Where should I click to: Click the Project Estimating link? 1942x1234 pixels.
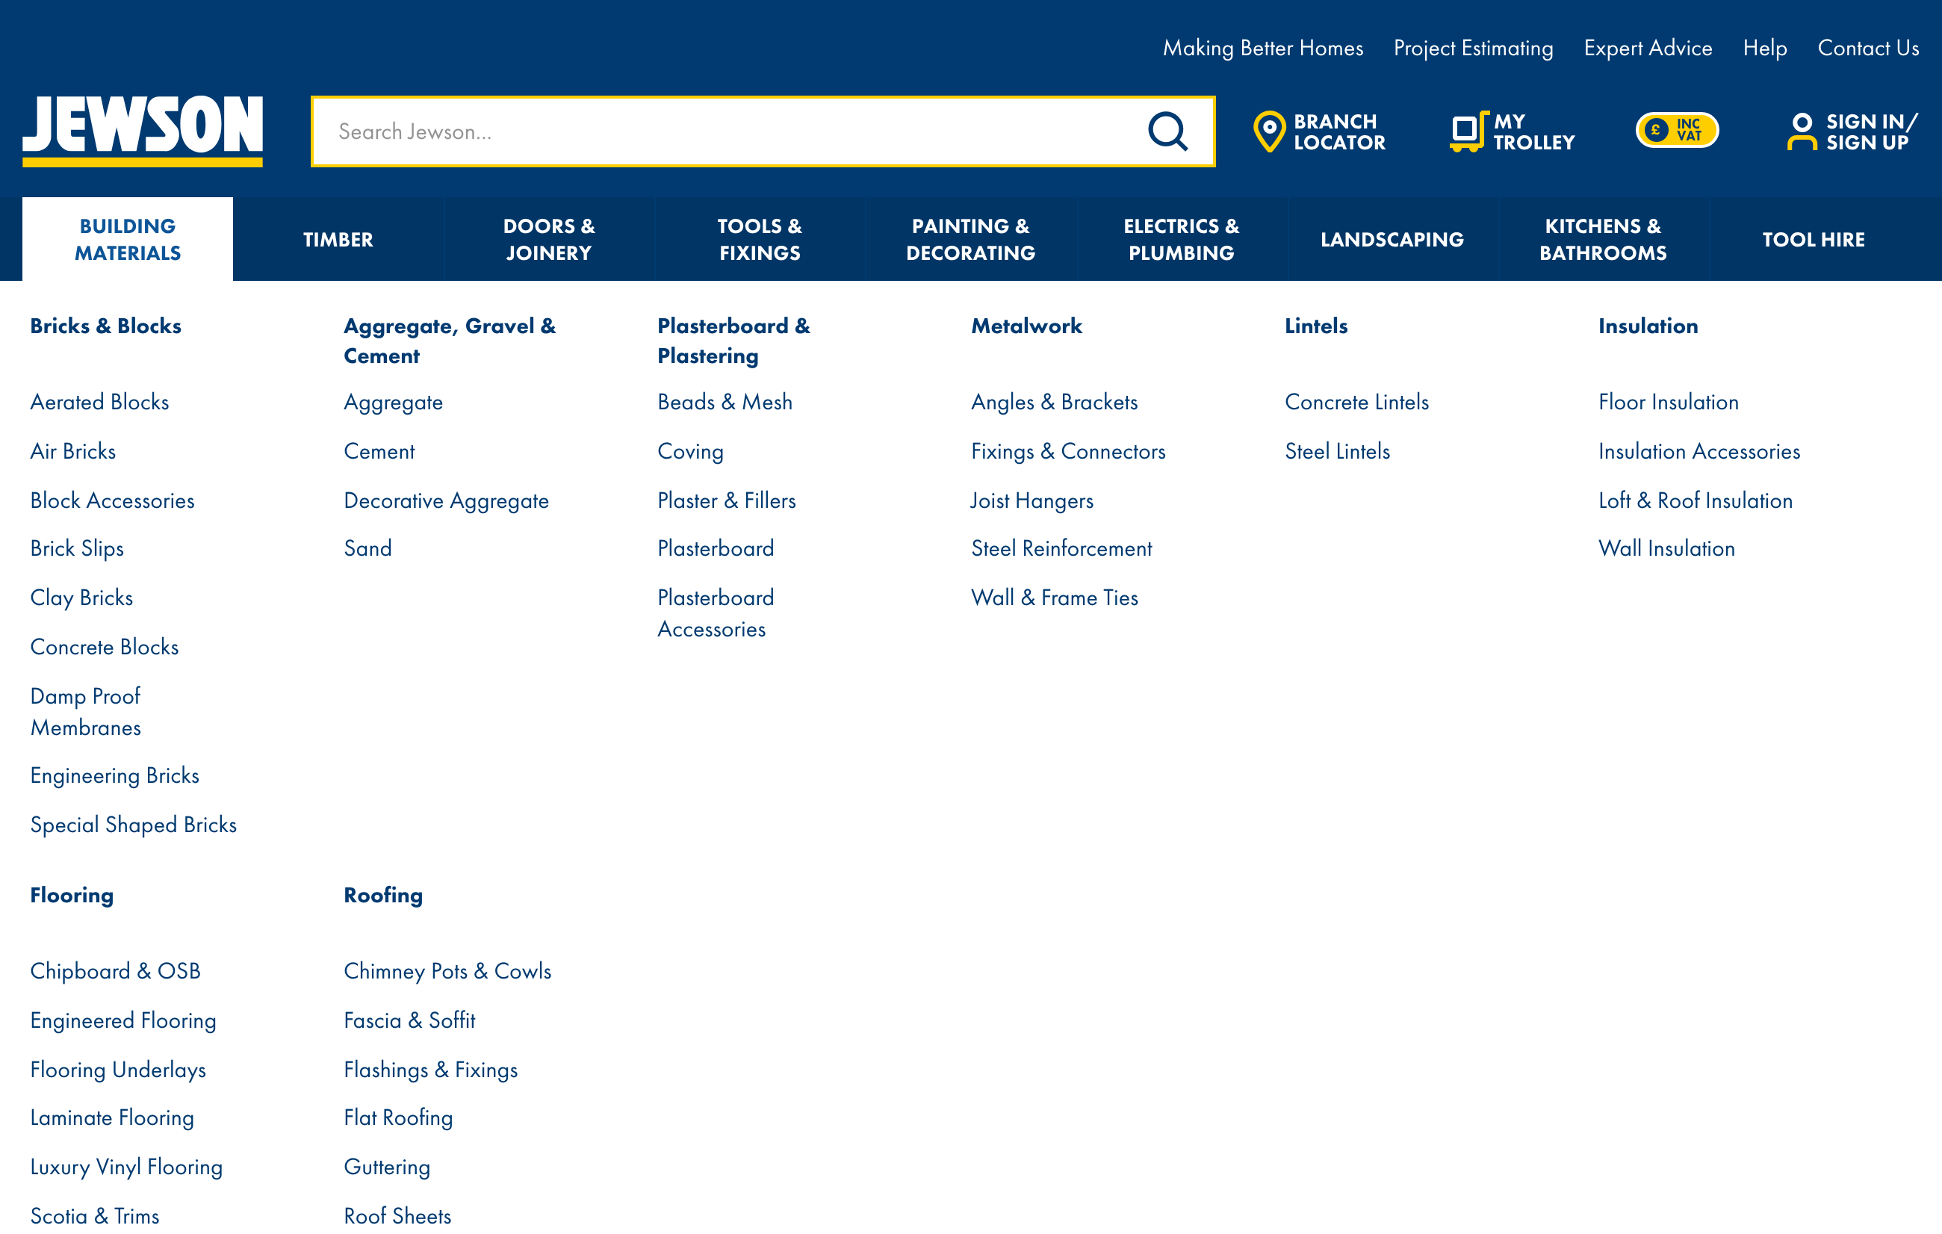point(1472,48)
